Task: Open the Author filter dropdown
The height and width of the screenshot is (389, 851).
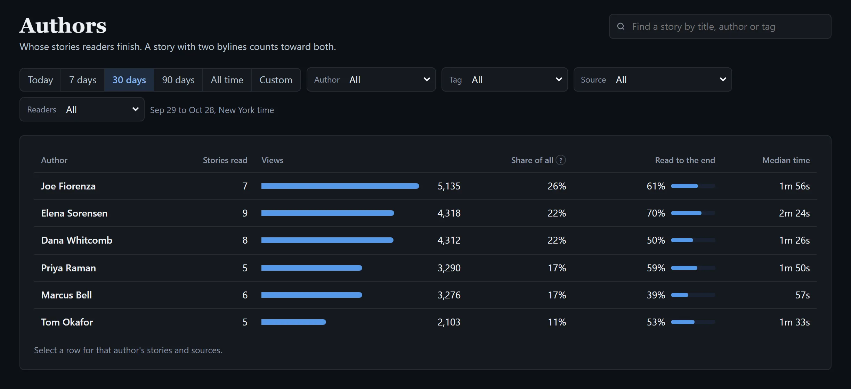Action: [x=371, y=80]
